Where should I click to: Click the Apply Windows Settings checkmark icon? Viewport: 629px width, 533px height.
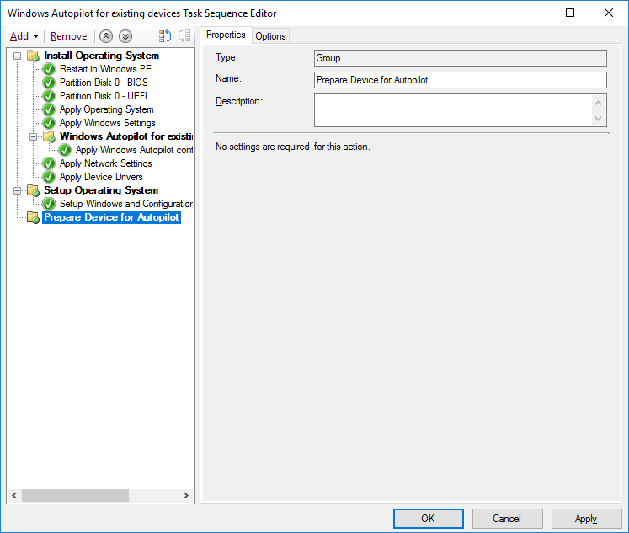[49, 123]
